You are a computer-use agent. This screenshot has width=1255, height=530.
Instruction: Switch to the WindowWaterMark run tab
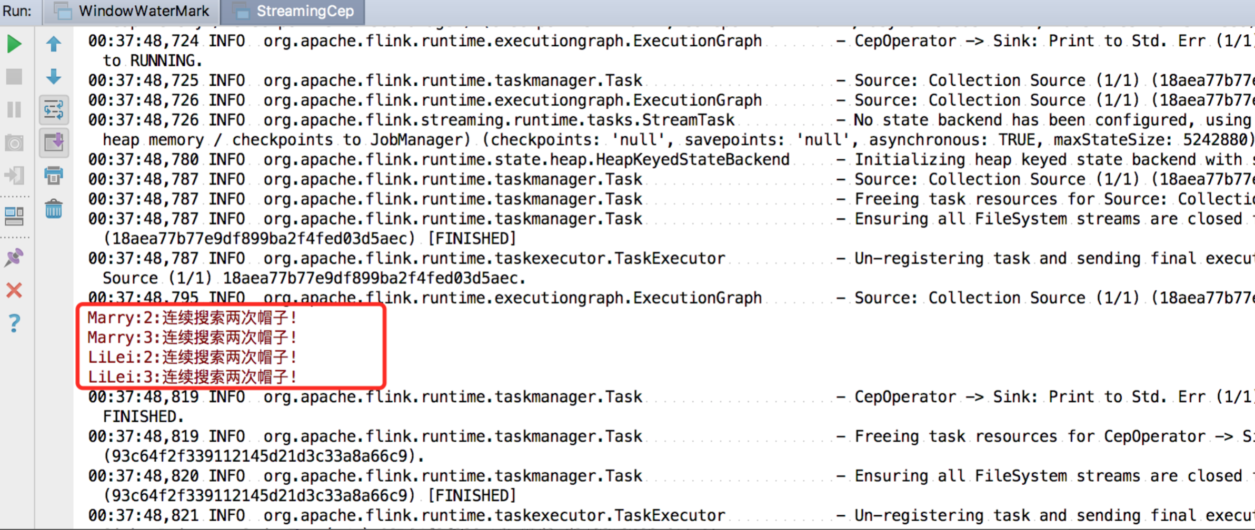click(132, 11)
